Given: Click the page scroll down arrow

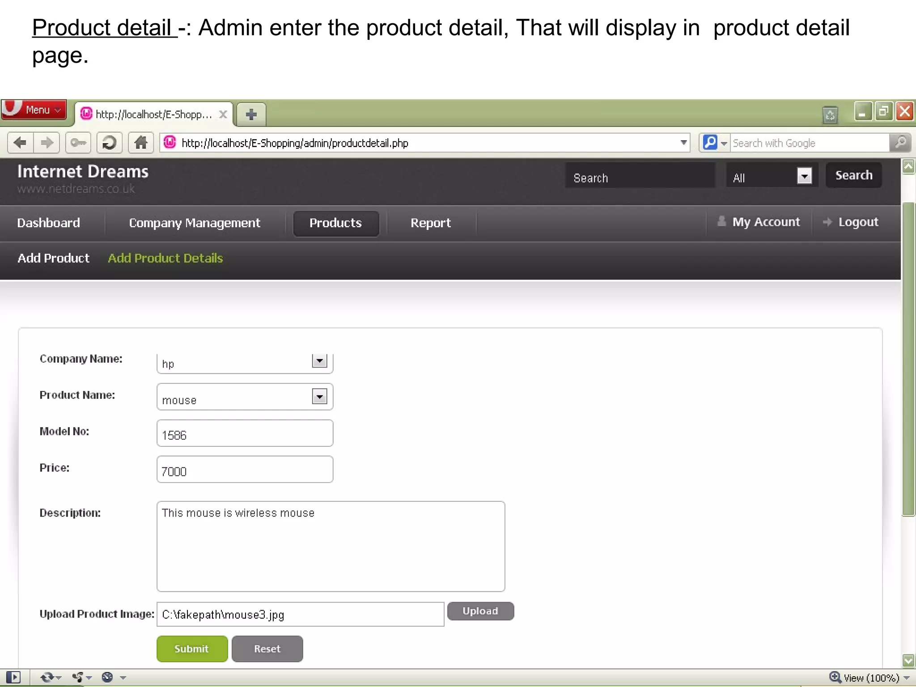Looking at the screenshot, I should click(x=908, y=661).
